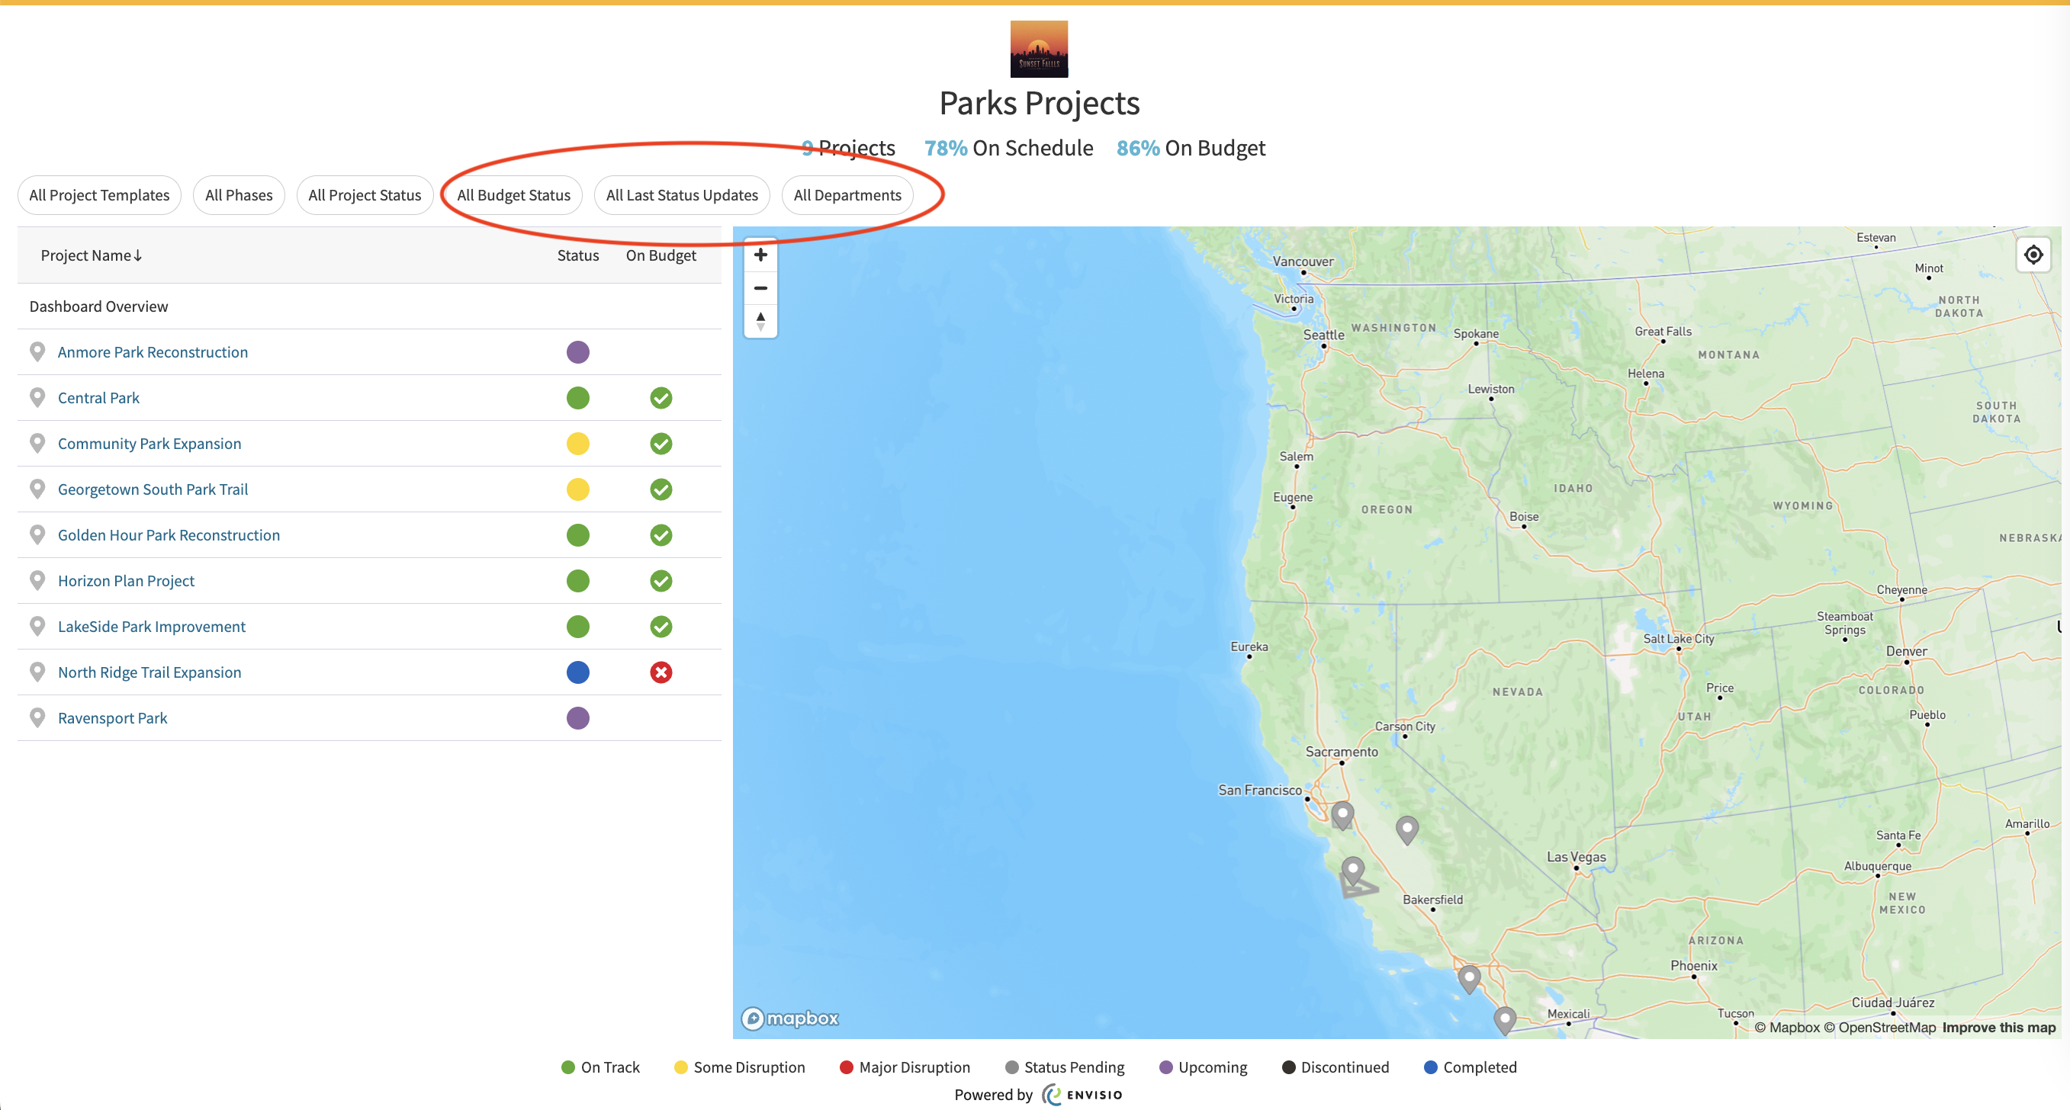The height and width of the screenshot is (1110, 2070).
Task: Click location pin beside Ravensport Park
Action: (x=37, y=718)
